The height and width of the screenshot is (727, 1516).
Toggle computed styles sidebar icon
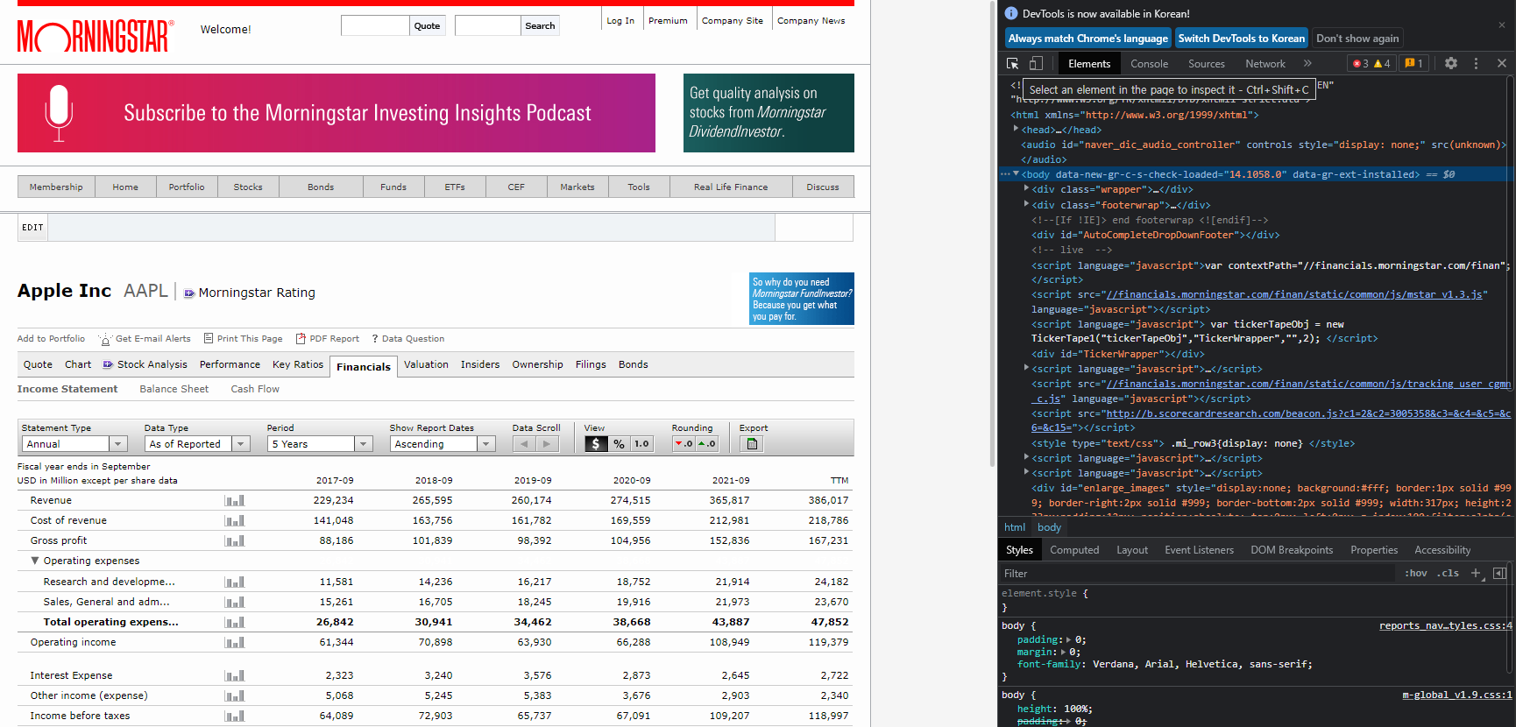[x=1499, y=573]
